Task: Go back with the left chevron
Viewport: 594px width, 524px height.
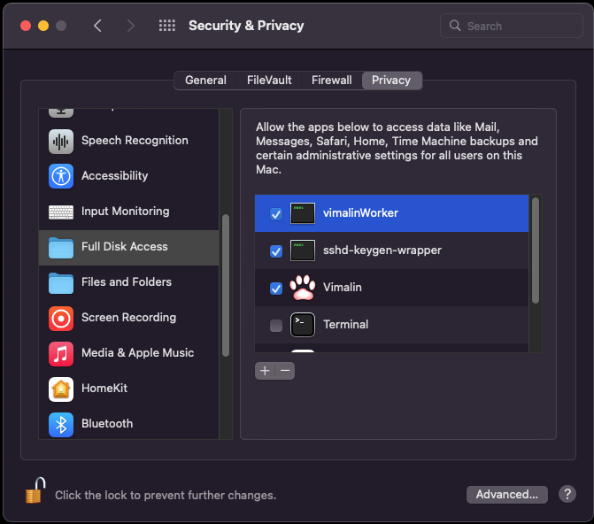Action: [97, 26]
